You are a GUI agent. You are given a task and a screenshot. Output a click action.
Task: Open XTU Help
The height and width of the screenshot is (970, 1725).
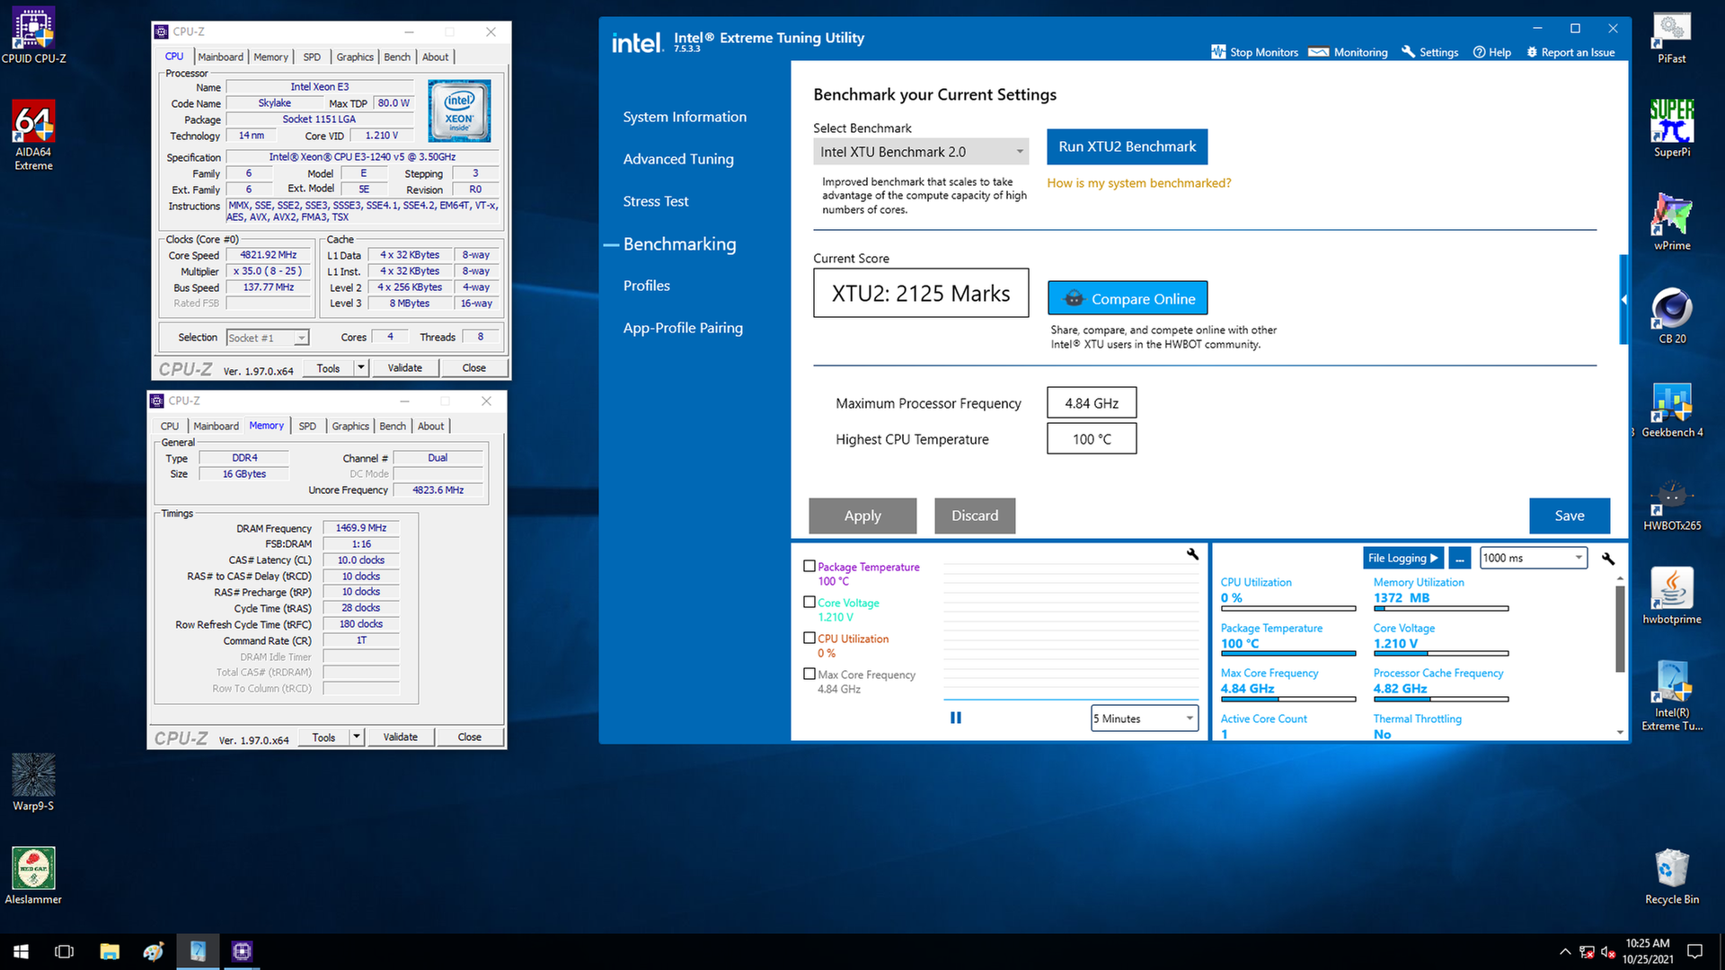click(x=1491, y=52)
